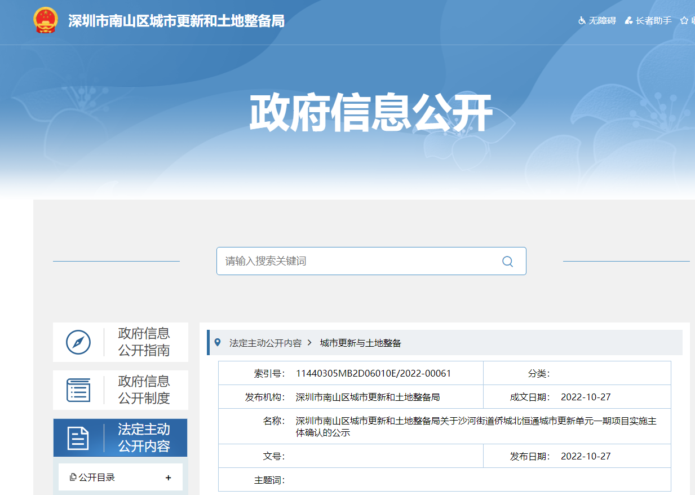Click the star icon in top bar
Viewport: 695px width, 495px height.
684,21
